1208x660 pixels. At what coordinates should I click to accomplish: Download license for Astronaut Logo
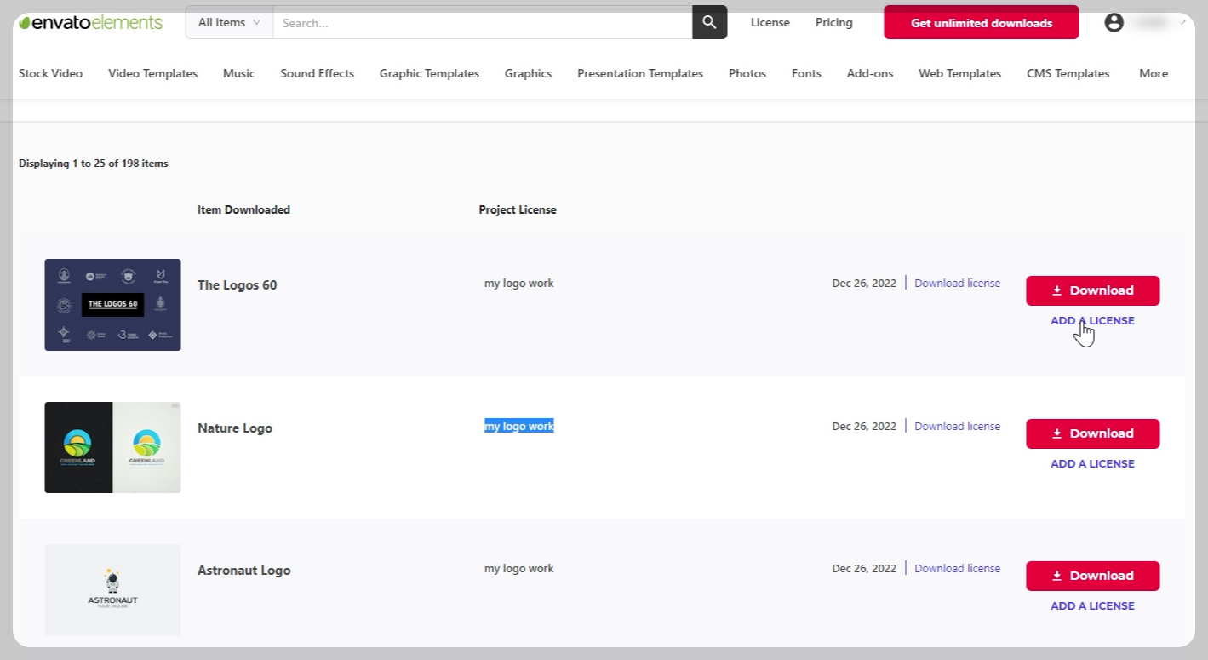point(958,568)
